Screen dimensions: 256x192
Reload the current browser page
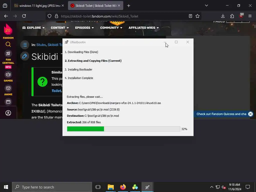pyautogui.click(x=24, y=16)
